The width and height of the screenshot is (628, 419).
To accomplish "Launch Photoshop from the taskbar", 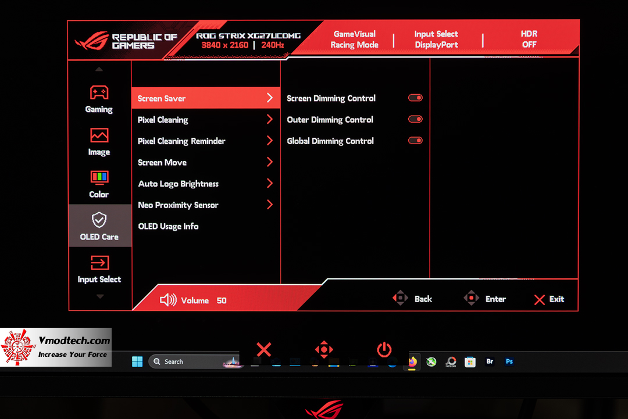I will pyautogui.click(x=509, y=361).
